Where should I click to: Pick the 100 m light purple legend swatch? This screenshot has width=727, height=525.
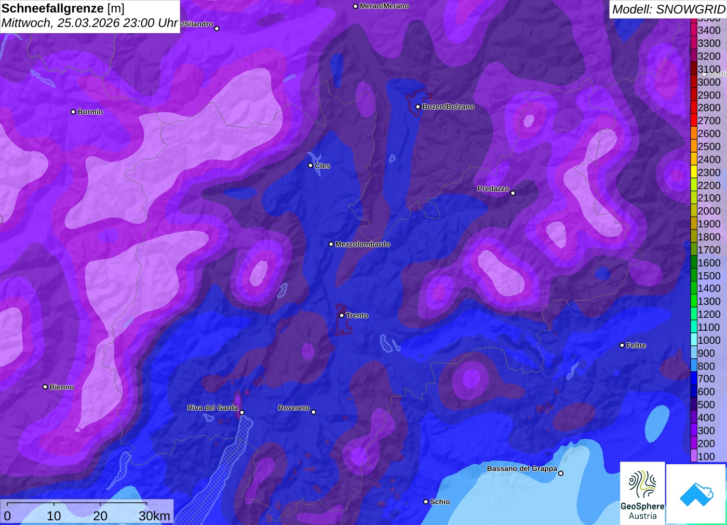click(693, 456)
